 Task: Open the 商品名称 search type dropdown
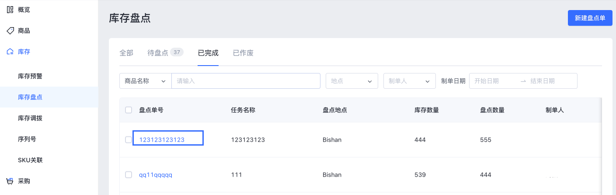[x=146, y=81]
